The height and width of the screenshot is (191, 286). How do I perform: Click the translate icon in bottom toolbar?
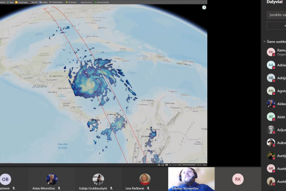tap(171, 165)
